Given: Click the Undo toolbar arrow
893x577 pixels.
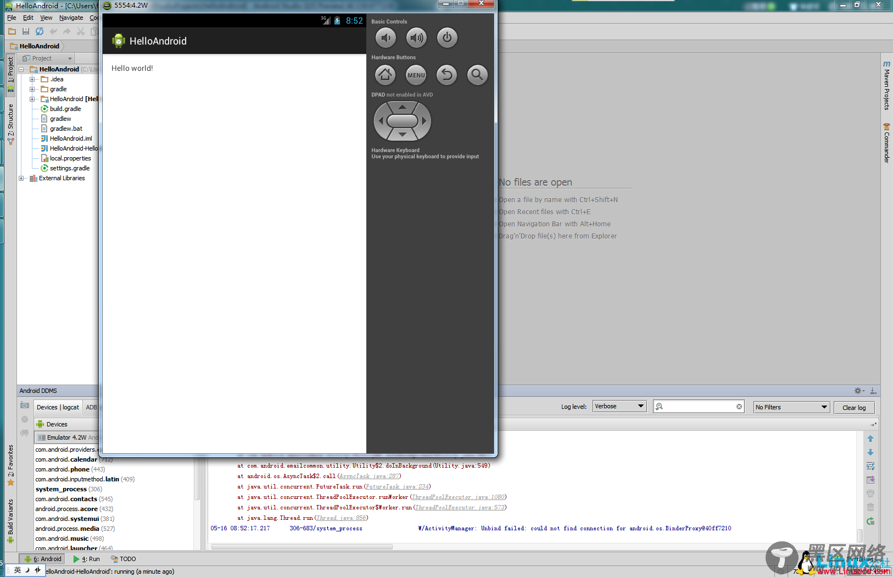Looking at the screenshot, I should [x=53, y=31].
